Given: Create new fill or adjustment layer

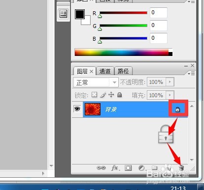Looking at the screenshot, I should click(142, 168).
